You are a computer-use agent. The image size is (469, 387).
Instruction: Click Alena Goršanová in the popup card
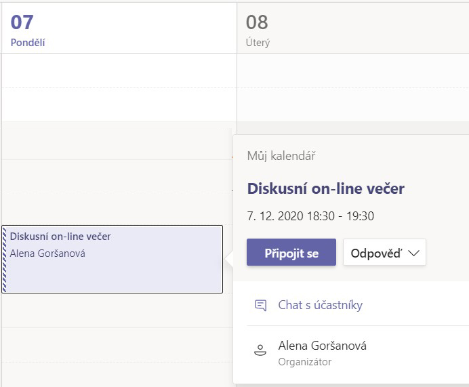point(322,346)
